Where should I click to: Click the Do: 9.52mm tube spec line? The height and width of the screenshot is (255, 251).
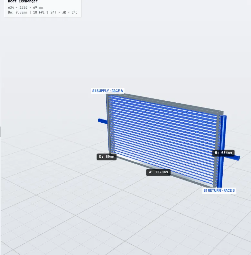[43, 12]
